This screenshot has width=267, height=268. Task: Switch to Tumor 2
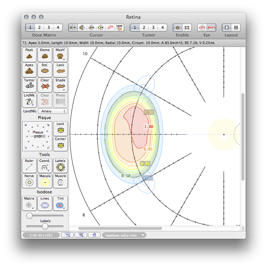[x=144, y=27]
